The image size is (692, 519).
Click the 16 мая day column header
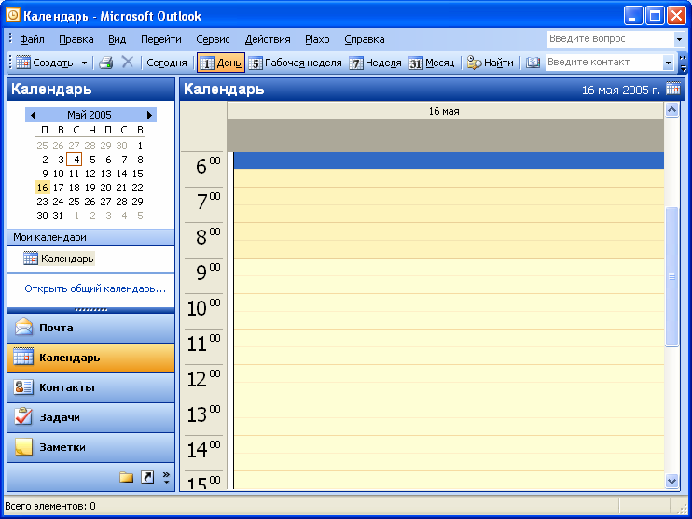[x=445, y=111]
